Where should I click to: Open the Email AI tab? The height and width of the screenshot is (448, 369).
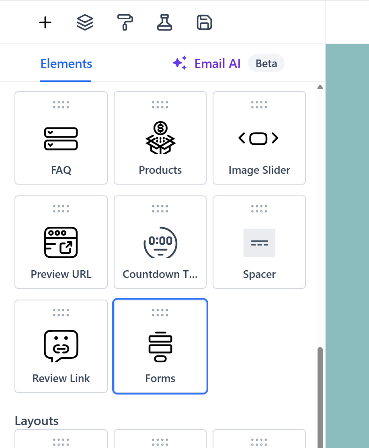(217, 63)
